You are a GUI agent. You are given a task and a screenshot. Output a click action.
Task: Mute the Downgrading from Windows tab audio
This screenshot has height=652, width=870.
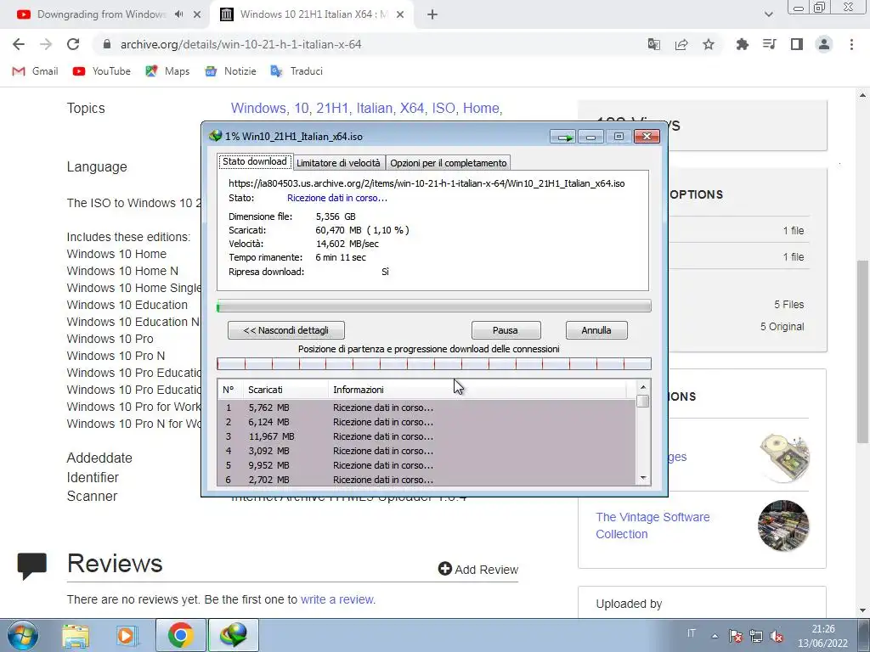pos(178,14)
